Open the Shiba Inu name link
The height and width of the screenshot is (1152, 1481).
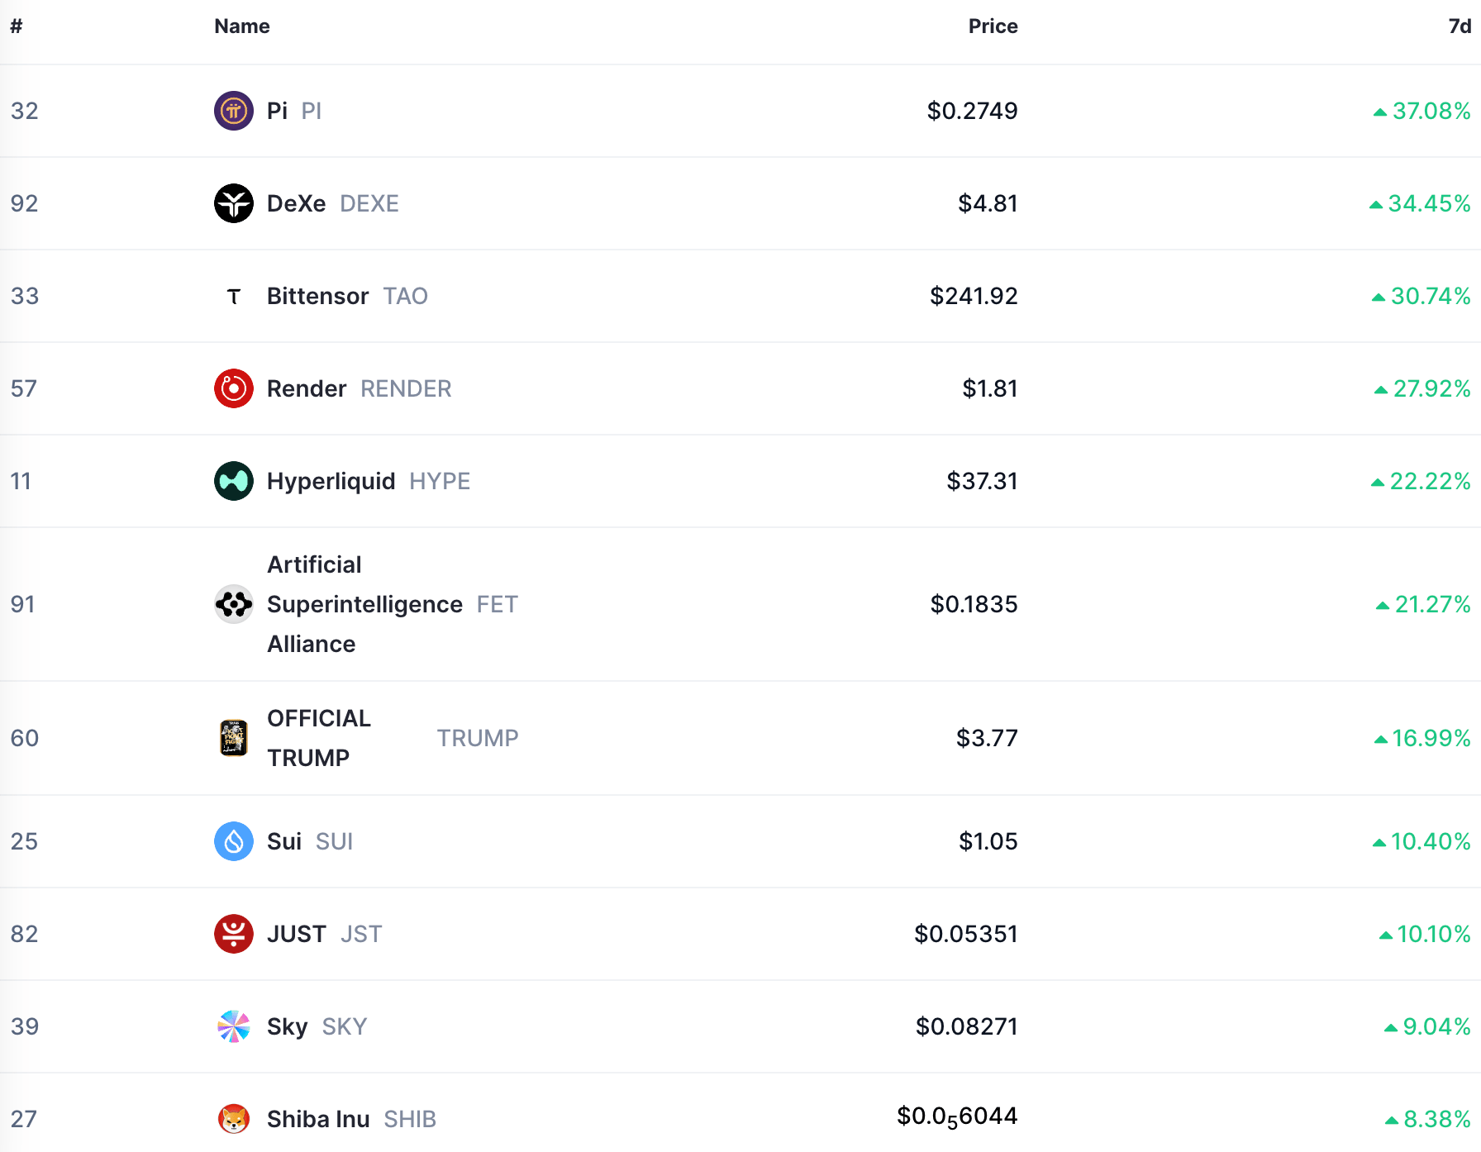click(x=318, y=1119)
